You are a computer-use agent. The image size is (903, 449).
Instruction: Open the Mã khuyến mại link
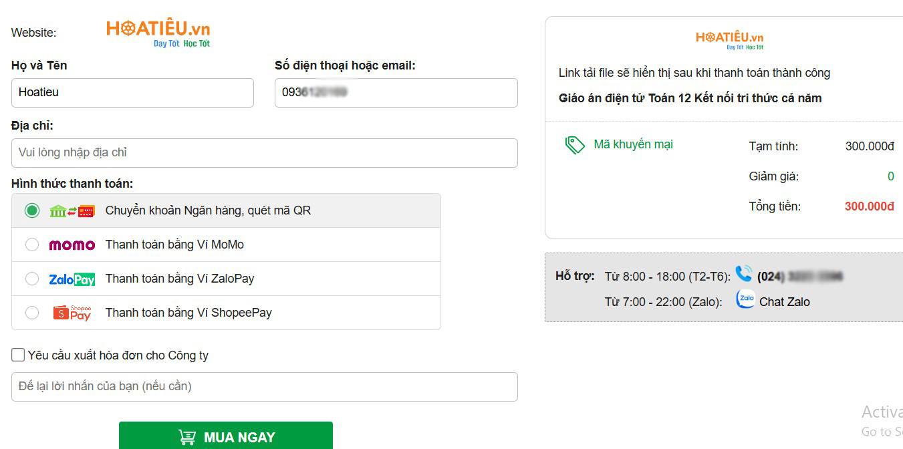(632, 144)
